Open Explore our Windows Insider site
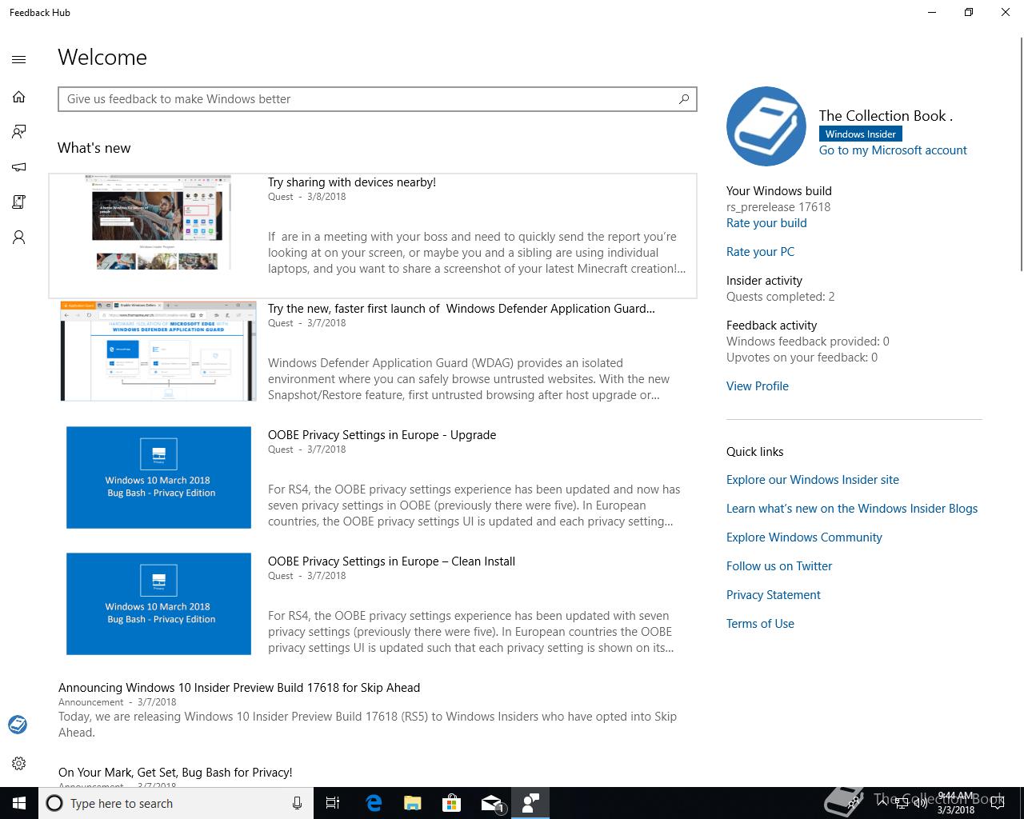1024x819 pixels. tap(813, 480)
